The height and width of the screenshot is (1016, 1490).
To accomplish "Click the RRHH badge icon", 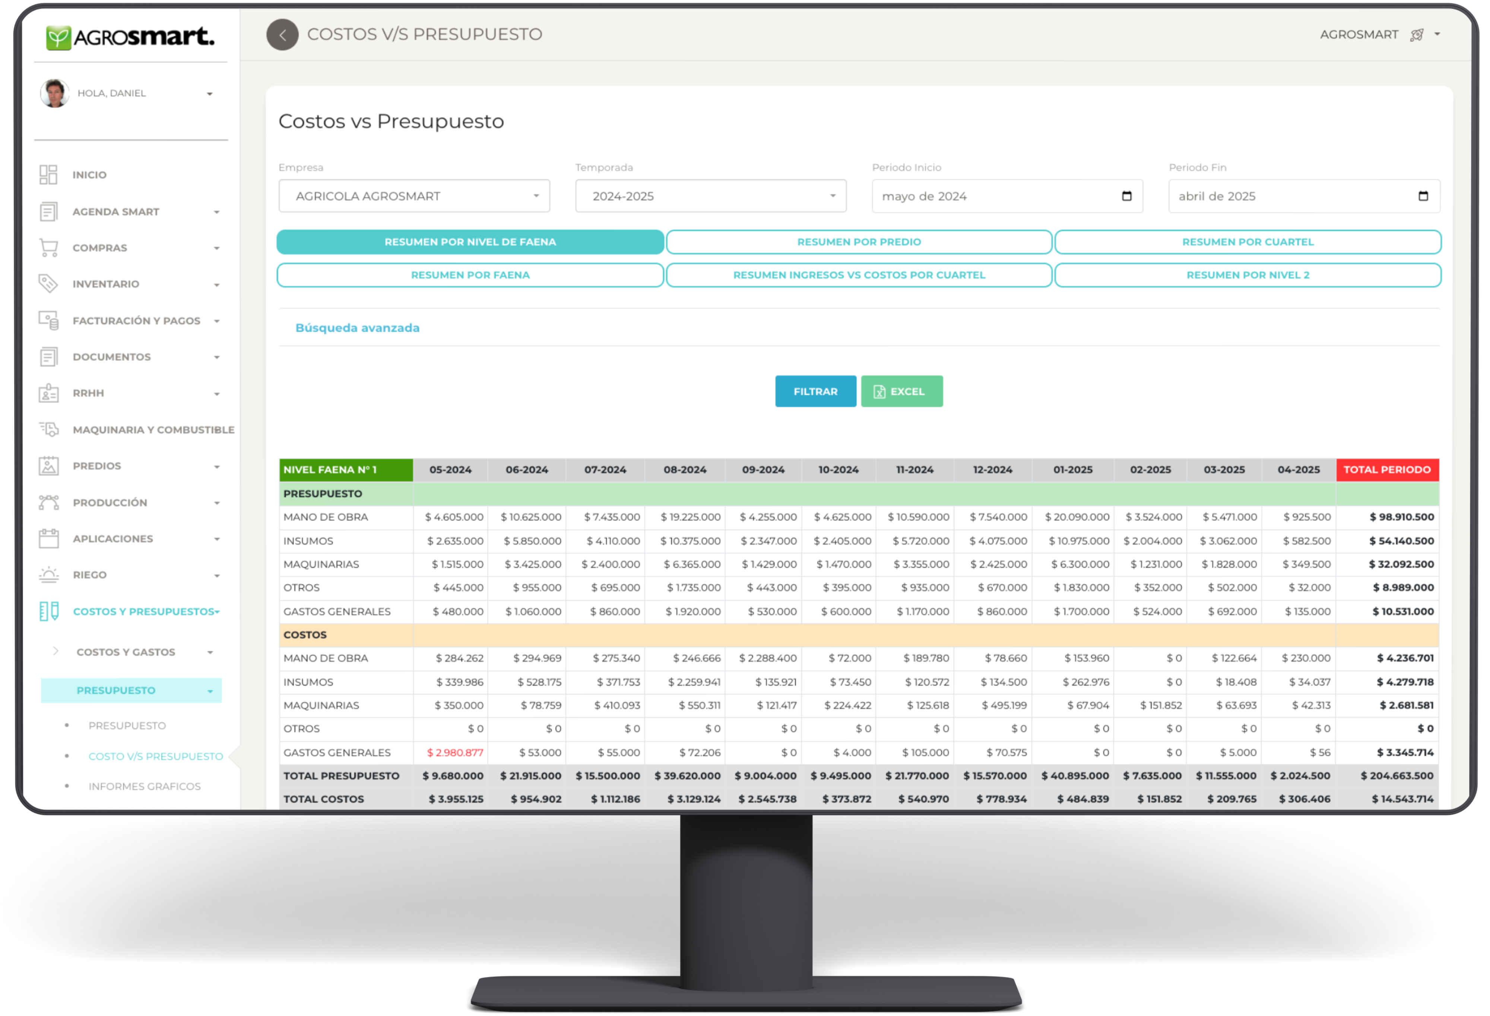I will point(48,393).
